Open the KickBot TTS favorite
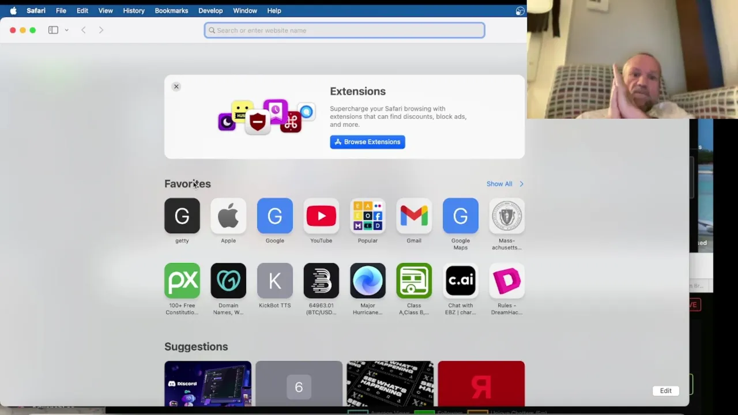738x415 pixels. pyautogui.click(x=274, y=281)
